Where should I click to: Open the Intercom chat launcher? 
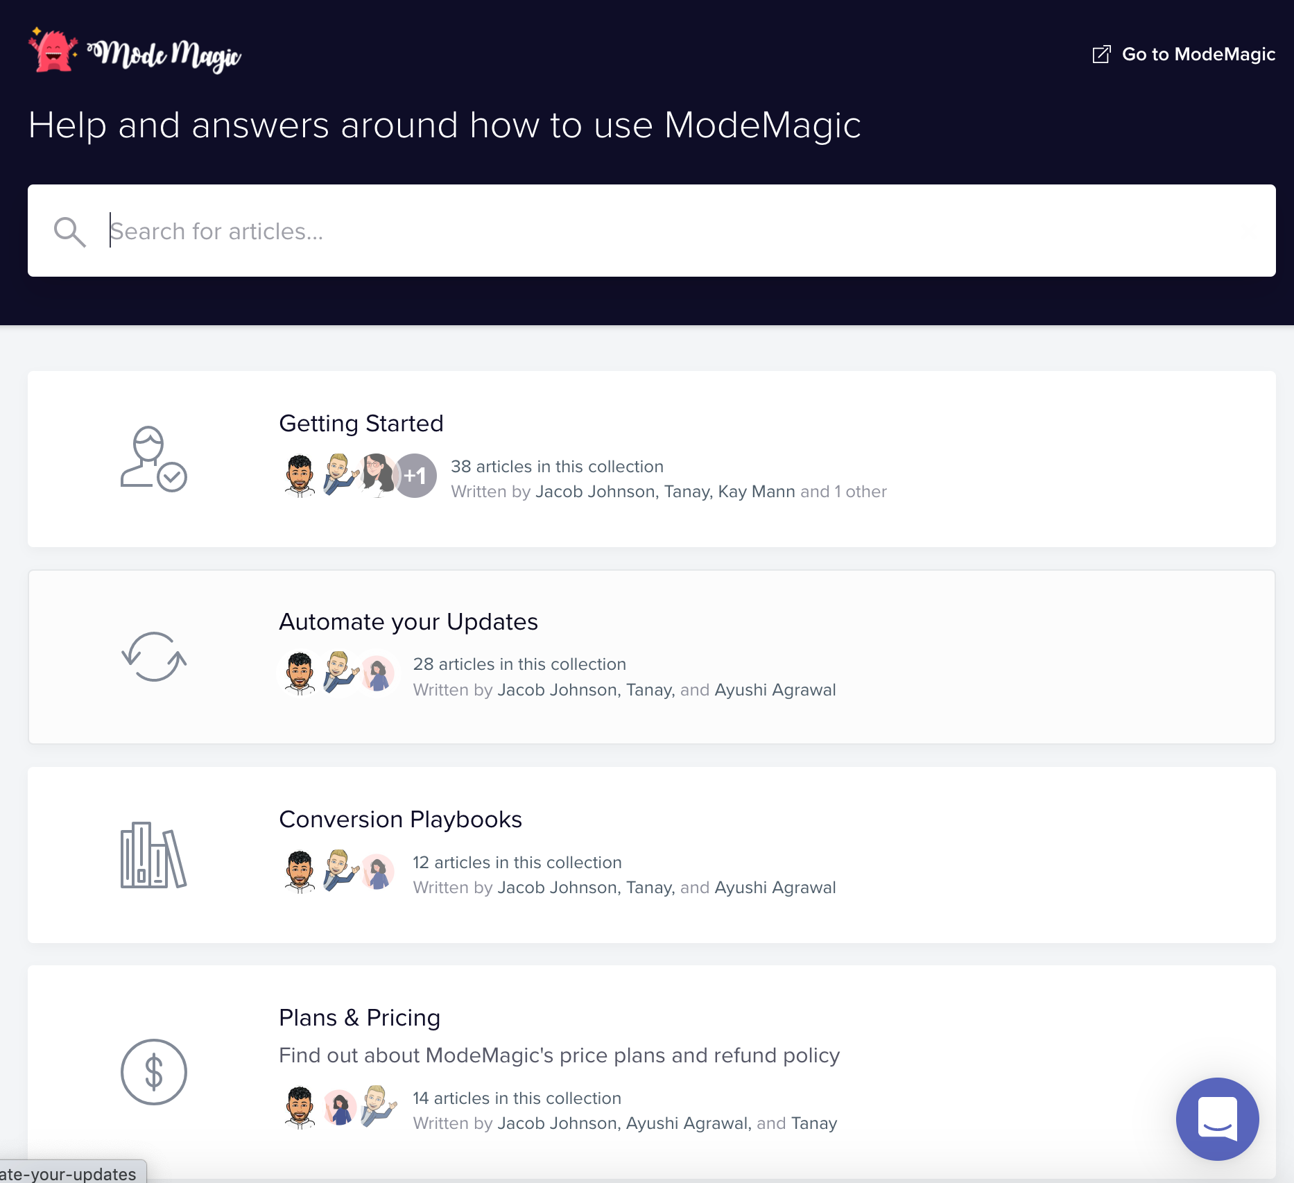pos(1218,1119)
